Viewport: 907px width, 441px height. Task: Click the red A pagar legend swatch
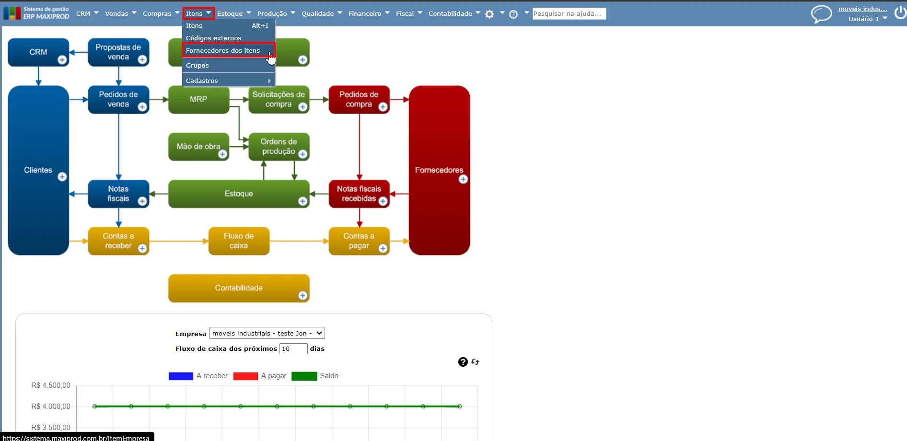[245, 376]
